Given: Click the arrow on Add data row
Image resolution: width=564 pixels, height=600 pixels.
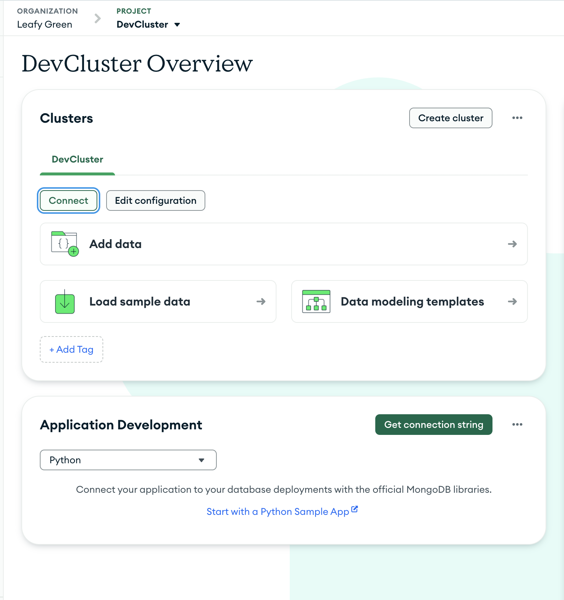Looking at the screenshot, I should coord(512,244).
